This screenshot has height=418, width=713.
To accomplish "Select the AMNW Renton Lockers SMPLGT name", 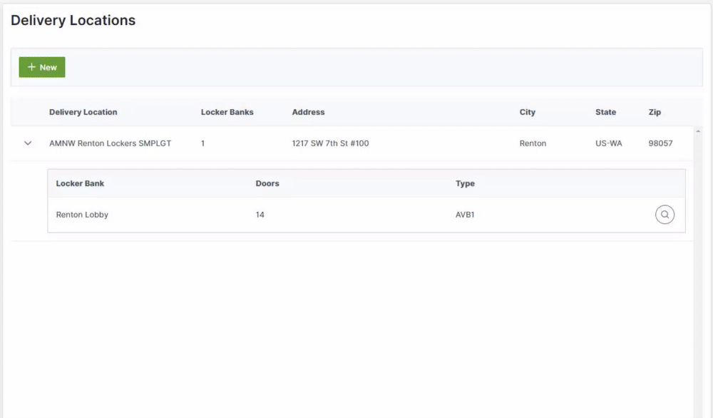I will 110,143.
